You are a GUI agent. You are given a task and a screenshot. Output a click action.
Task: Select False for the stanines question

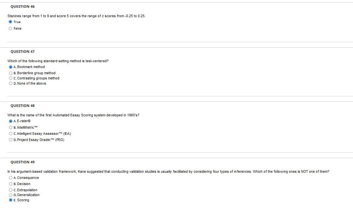(x=10, y=29)
